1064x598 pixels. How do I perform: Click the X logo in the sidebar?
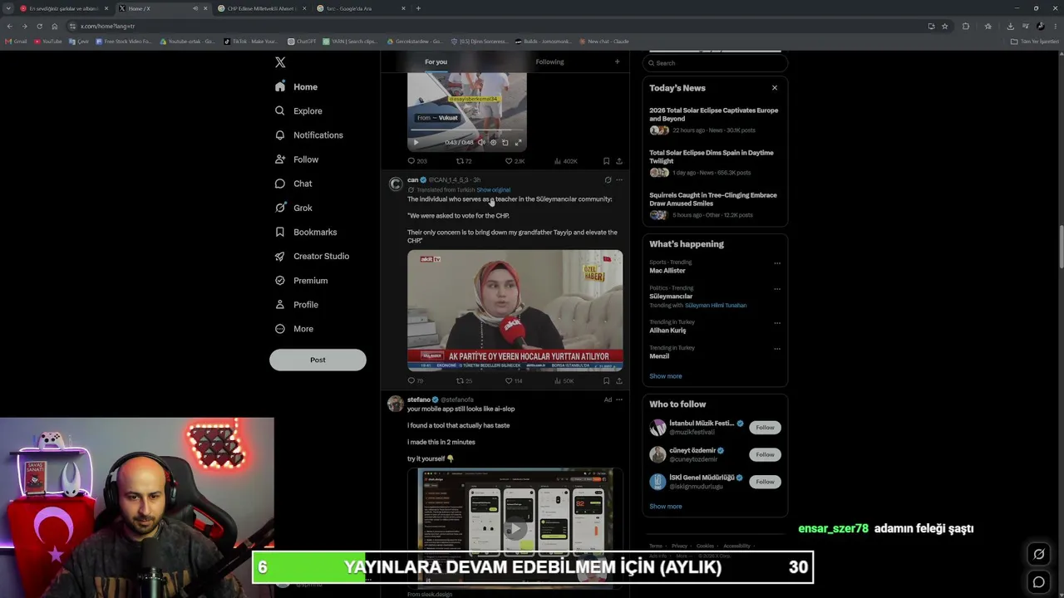point(280,62)
